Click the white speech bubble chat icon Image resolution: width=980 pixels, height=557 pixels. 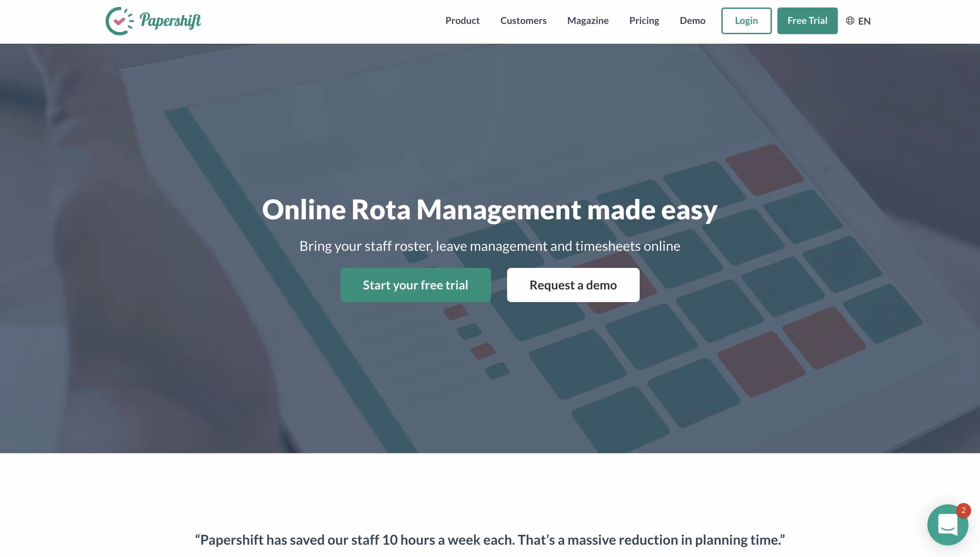pyautogui.click(x=948, y=525)
